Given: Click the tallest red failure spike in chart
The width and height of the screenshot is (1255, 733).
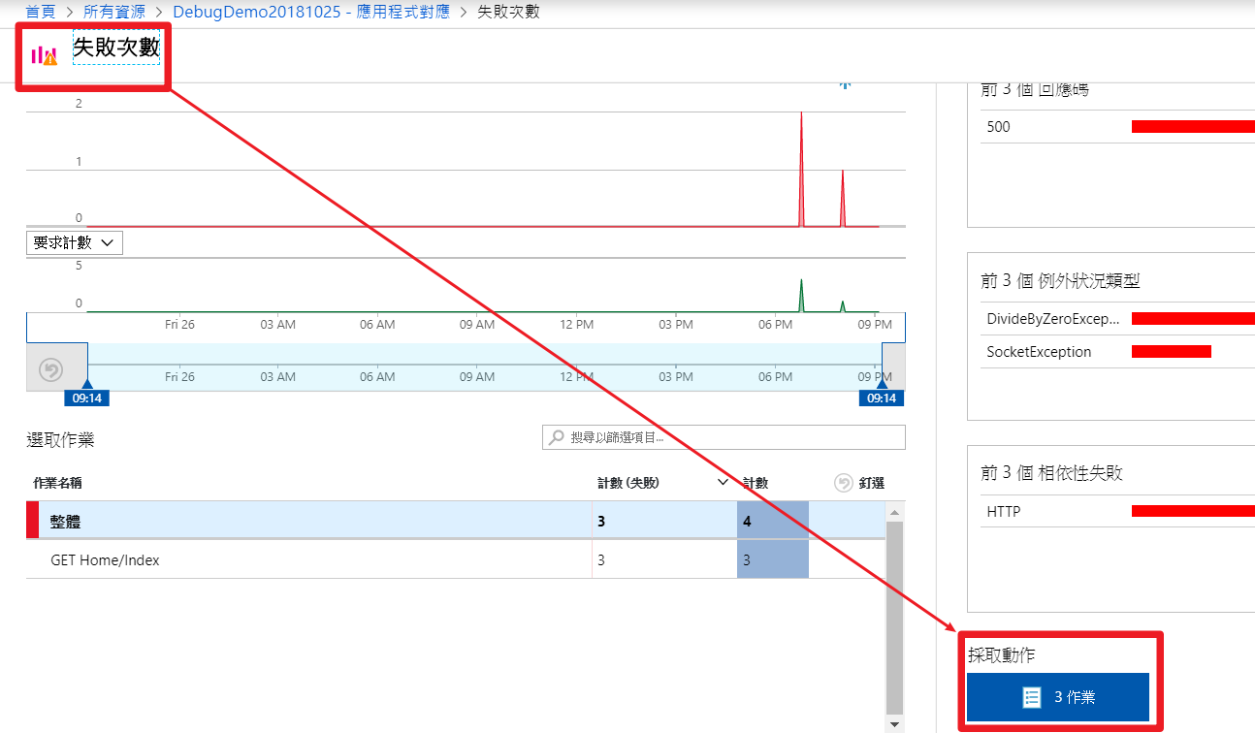Looking at the screenshot, I should tap(801, 169).
